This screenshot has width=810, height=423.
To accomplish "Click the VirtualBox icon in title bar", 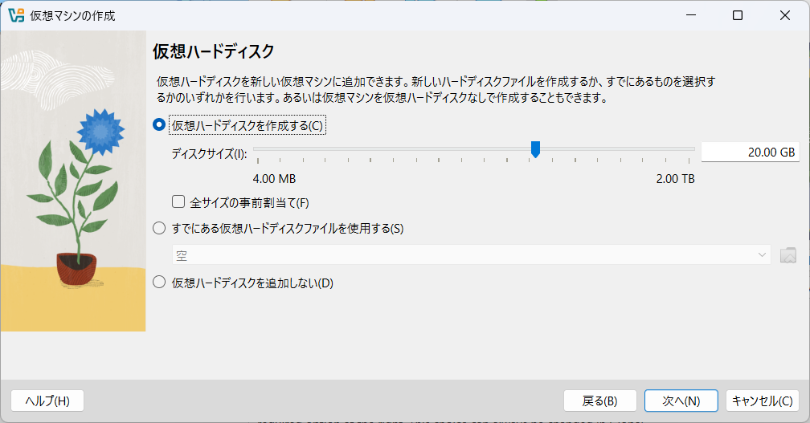I will (x=16, y=15).
